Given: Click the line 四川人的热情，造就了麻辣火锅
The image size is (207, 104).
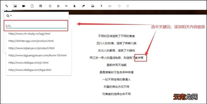Looking at the screenshot, I should [x=117, y=43].
